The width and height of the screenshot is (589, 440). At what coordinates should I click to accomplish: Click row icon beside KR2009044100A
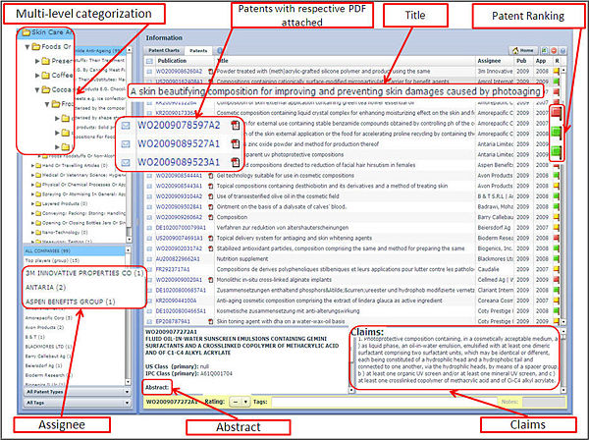pyautogui.click(x=149, y=301)
